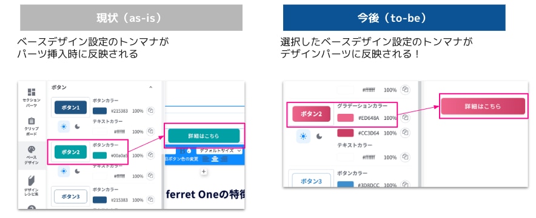Open the blue #3D8DCC color swatch

click(345, 185)
